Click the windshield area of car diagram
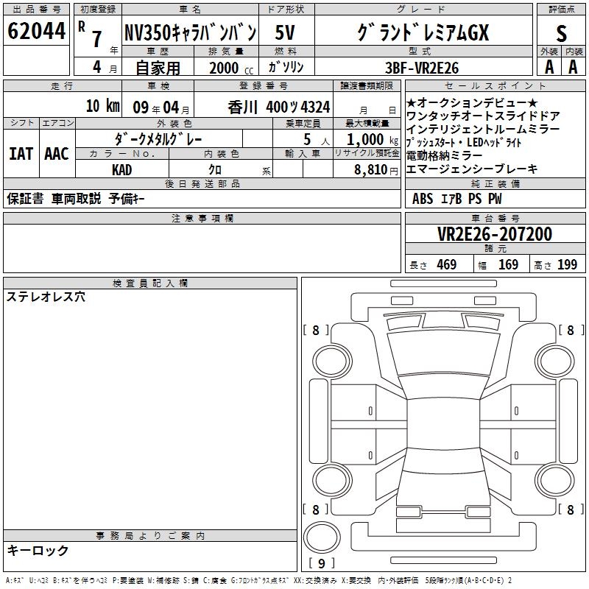 click(442, 351)
